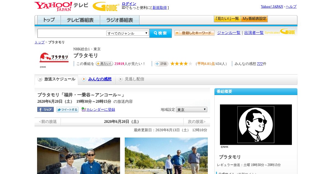The height and width of the screenshot is (174, 332).
Task: Open the ヘルプ link
Action: tap(291, 7)
